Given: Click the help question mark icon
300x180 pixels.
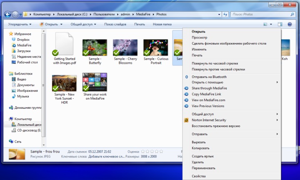Looking at the screenshot, I should 289,24.
